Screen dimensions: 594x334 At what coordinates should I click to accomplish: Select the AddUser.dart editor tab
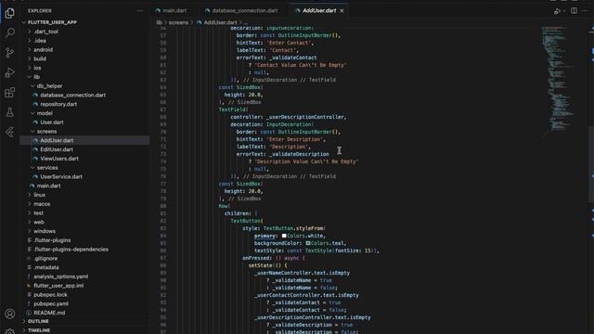[319, 10]
